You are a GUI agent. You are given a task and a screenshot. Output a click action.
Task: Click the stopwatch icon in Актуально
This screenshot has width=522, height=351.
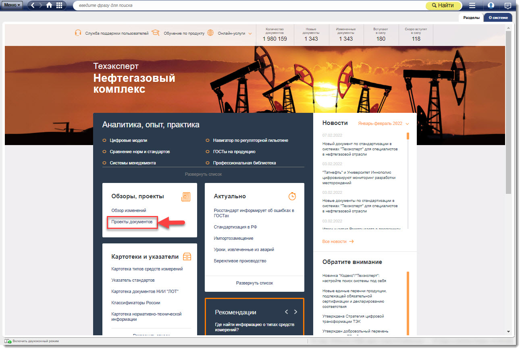292,196
